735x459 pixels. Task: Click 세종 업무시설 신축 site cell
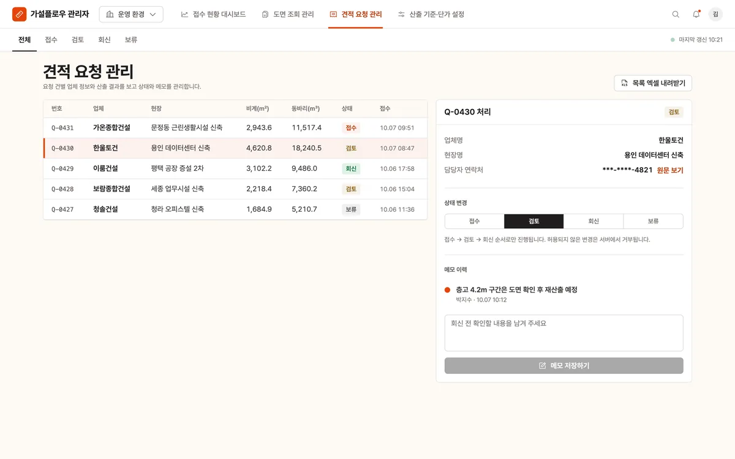(177, 188)
